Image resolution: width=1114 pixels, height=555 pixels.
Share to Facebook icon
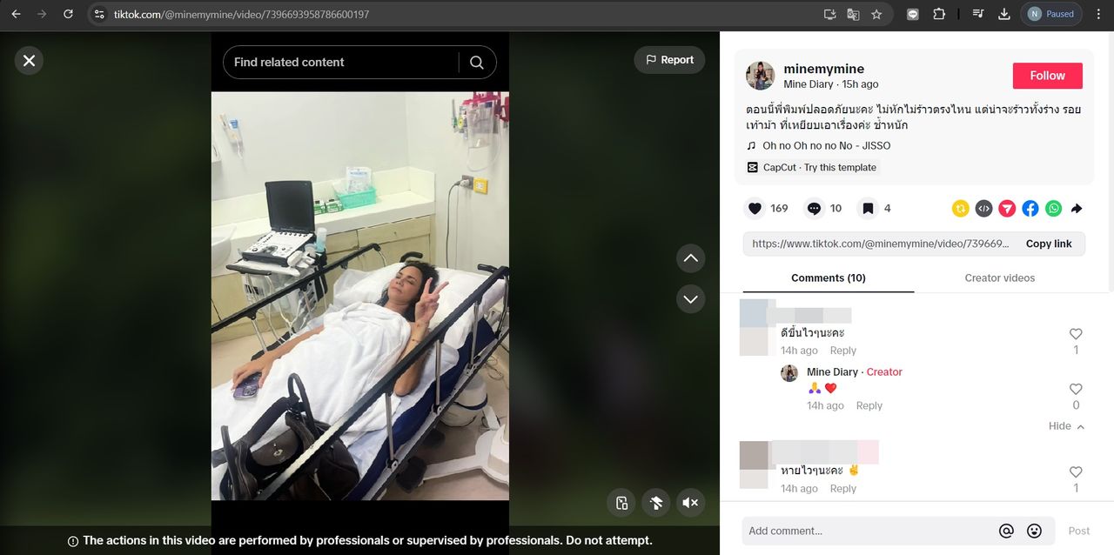click(1030, 209)
